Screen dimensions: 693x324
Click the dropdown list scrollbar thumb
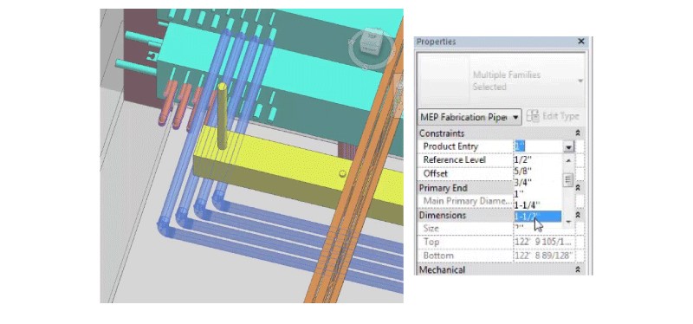pyautogui.click(x=568, y=180)
